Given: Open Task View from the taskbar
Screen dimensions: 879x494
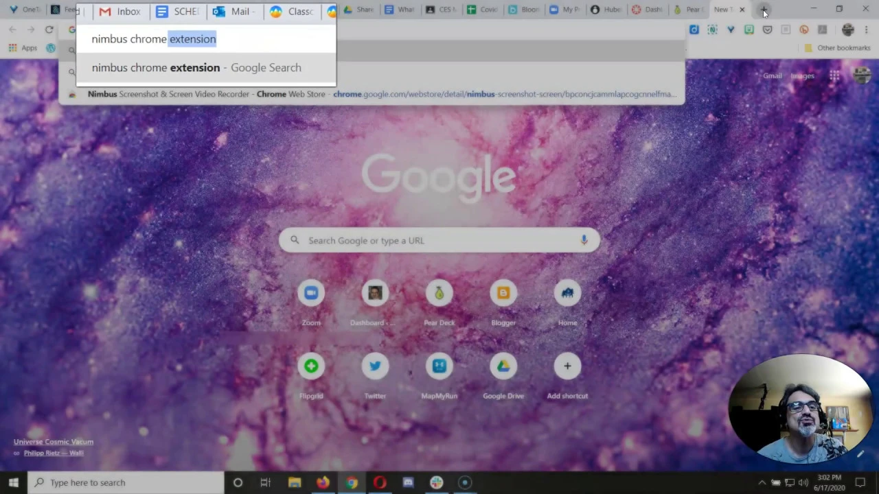Looking at the screenshot, I should (x=265, y=482).
